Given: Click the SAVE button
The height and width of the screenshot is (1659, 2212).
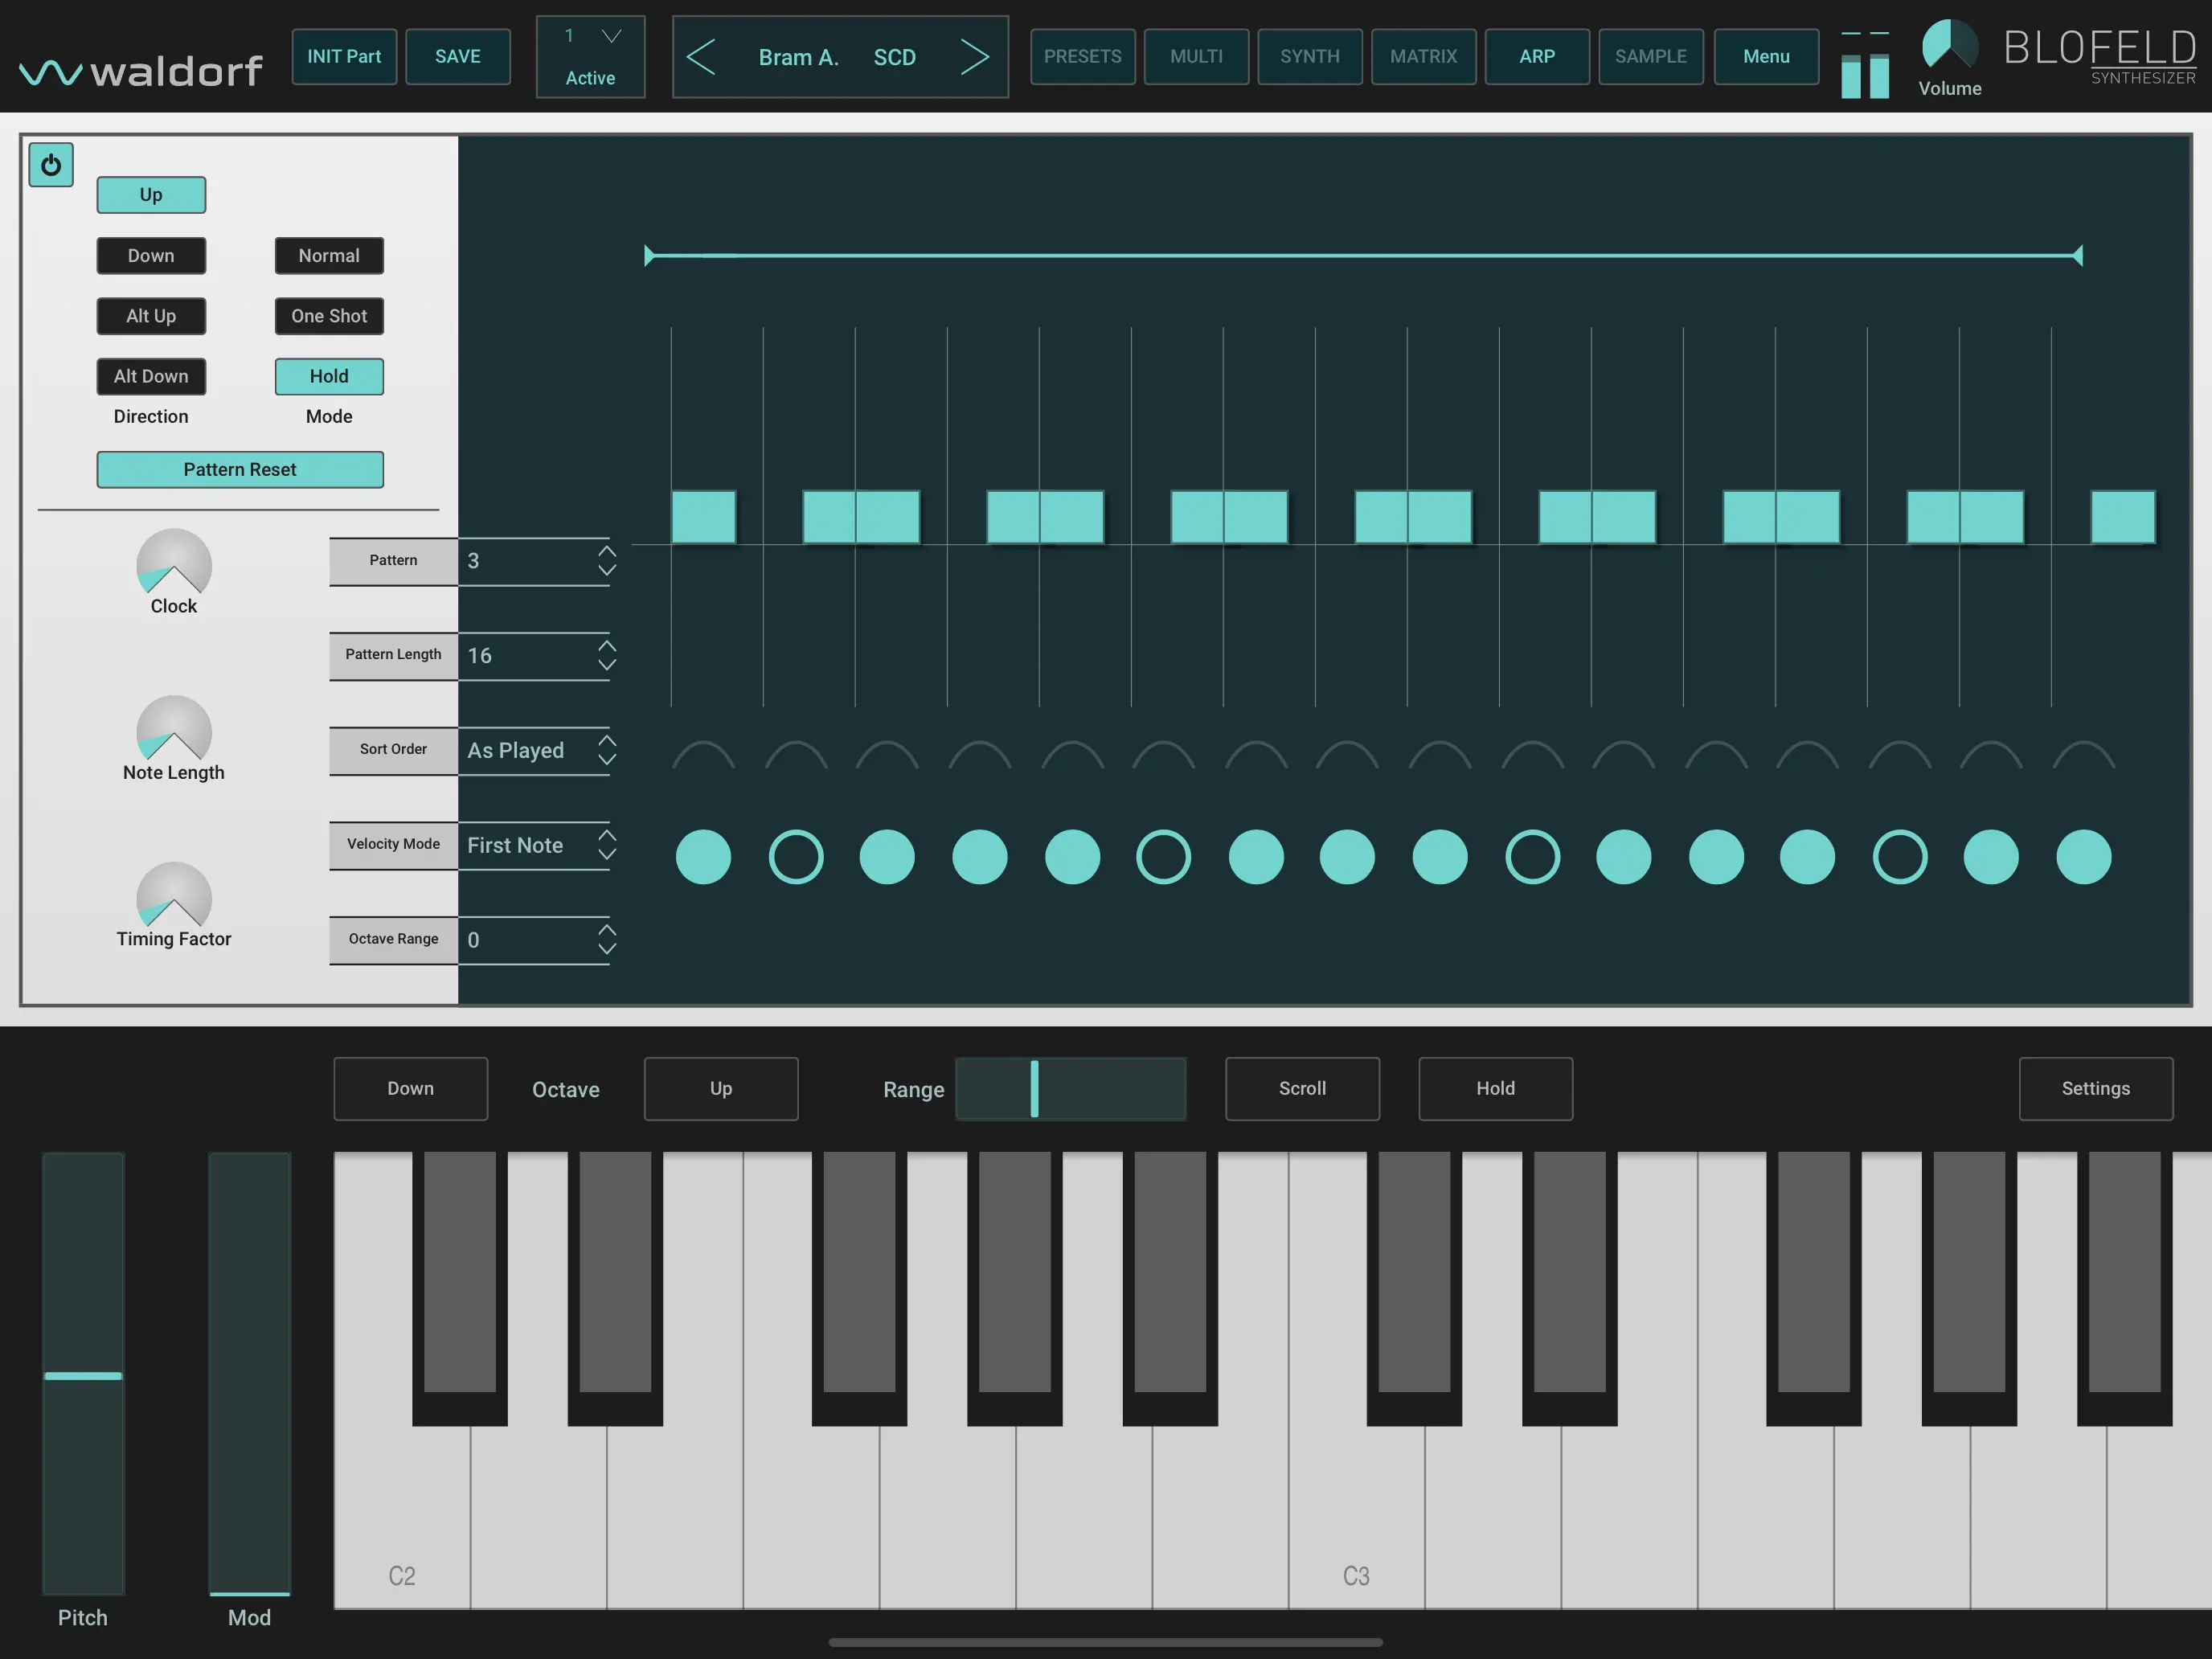Looking at the screenshot, I should click(458, 56).
